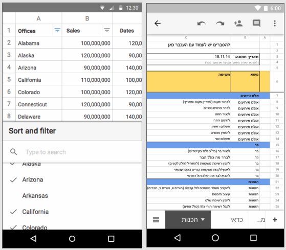Tap Android back button on left phone

coord(33,239)
